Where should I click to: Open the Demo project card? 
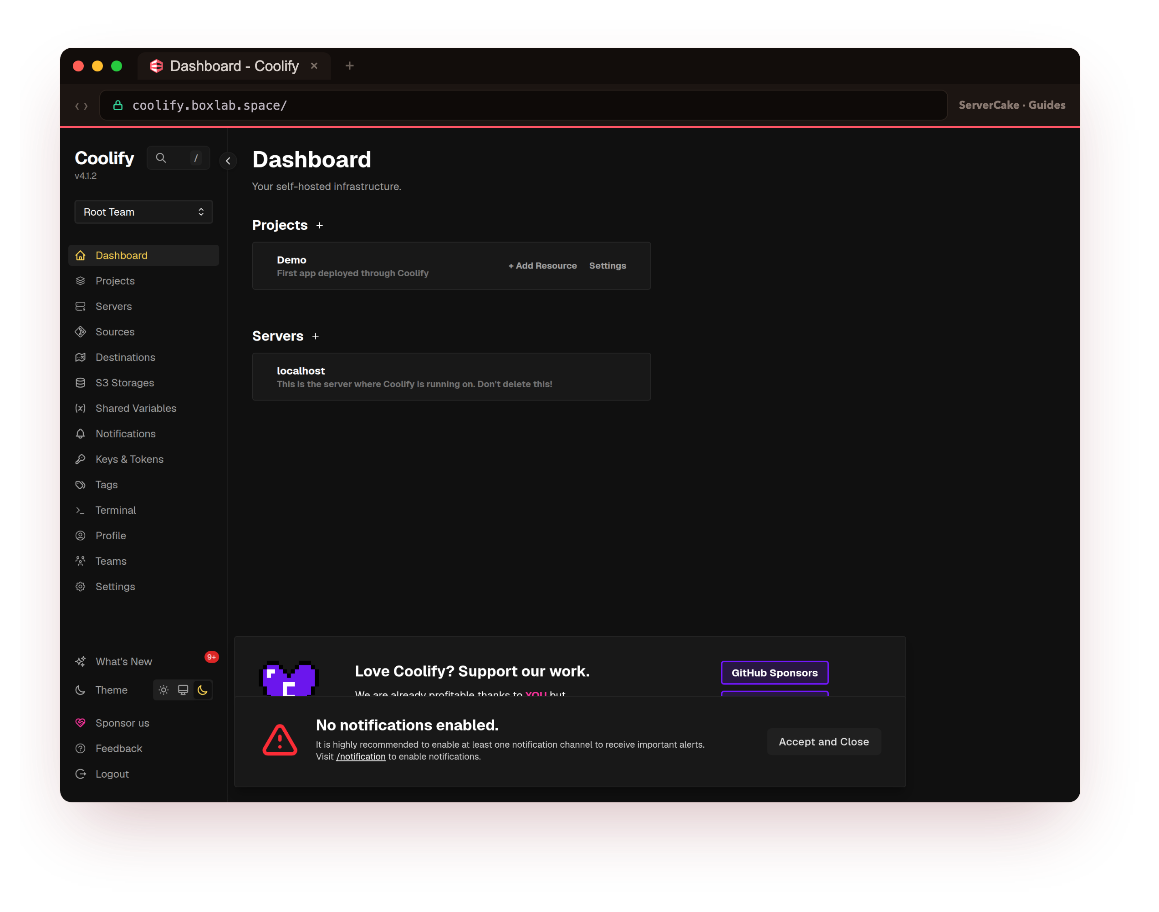451,266
